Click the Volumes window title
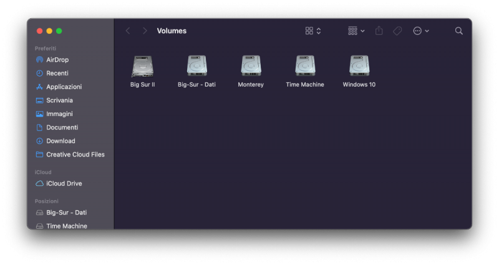499x265 pixels. click(172, 31)
